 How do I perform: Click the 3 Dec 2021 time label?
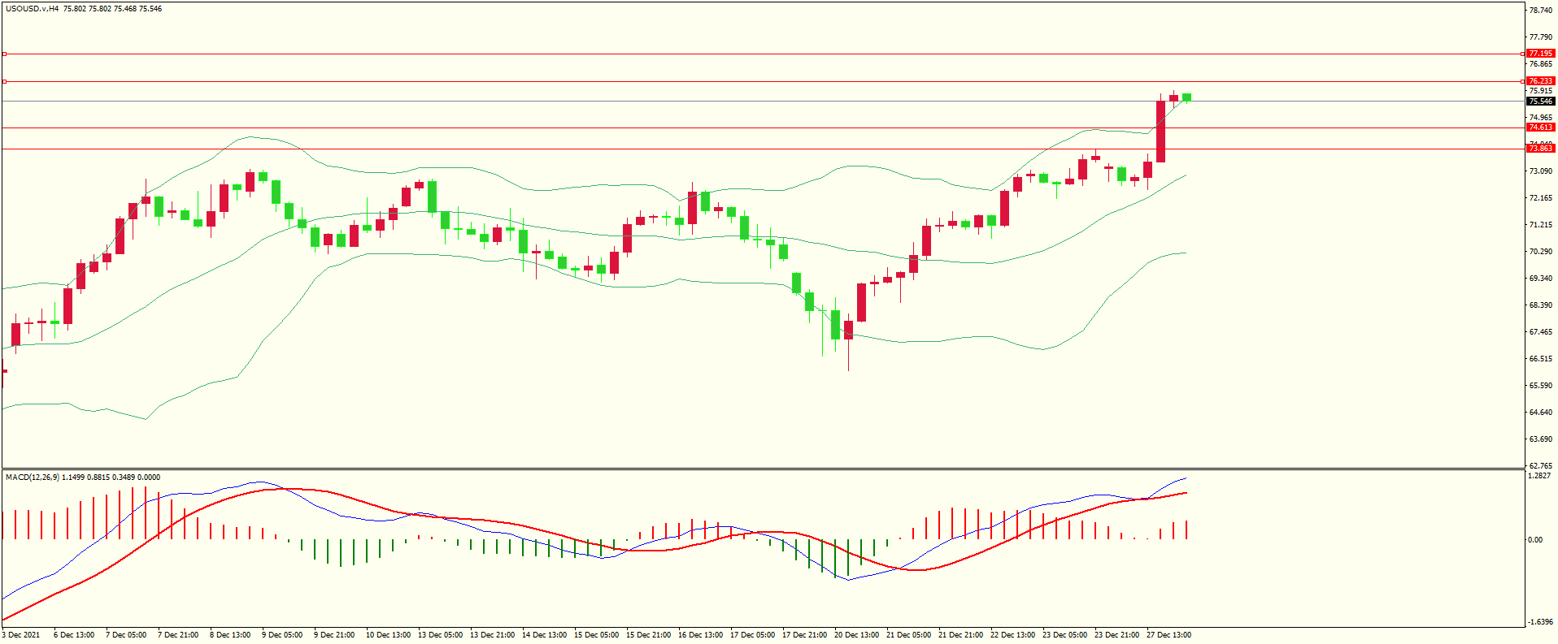[21, 635]
